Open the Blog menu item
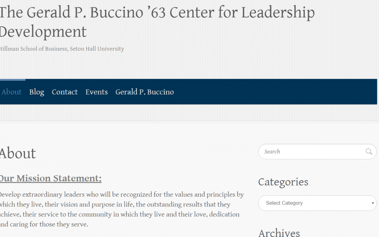 [x=36, y=92]
